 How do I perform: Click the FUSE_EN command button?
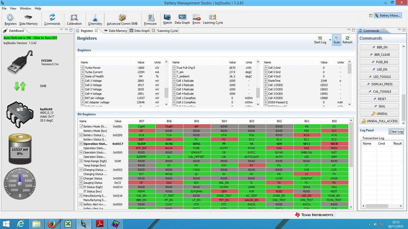[x=380, y=62]
